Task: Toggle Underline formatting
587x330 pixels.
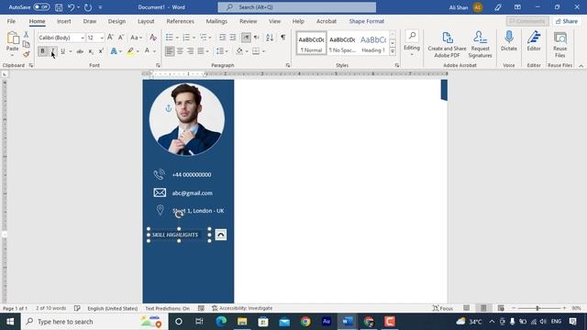Action: coord(62,51)
